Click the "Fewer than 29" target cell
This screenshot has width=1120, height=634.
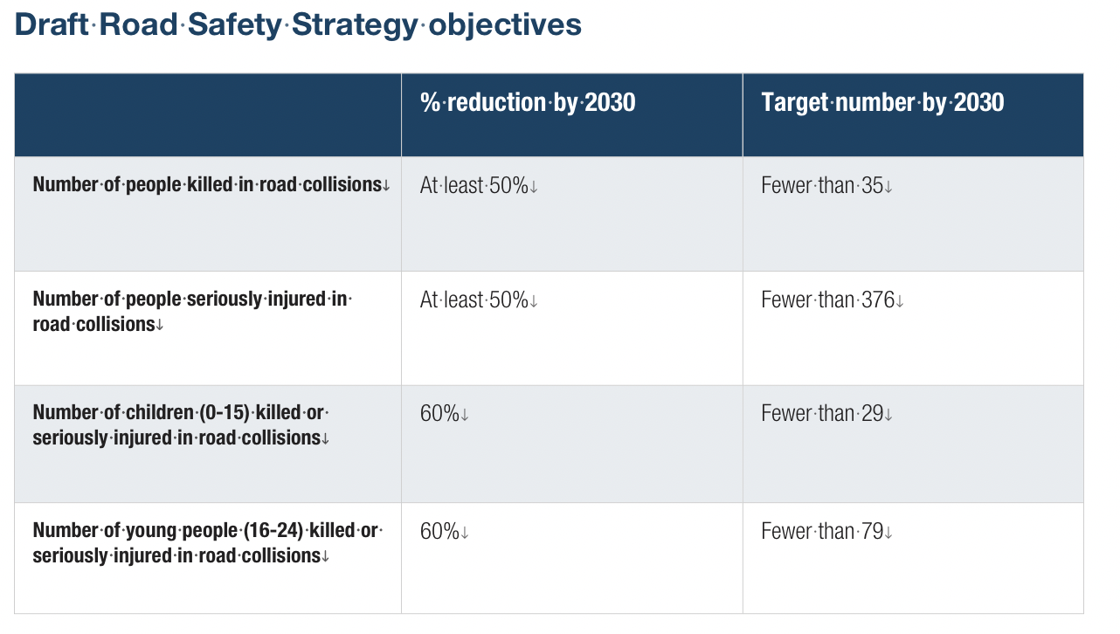coord(826,414)
